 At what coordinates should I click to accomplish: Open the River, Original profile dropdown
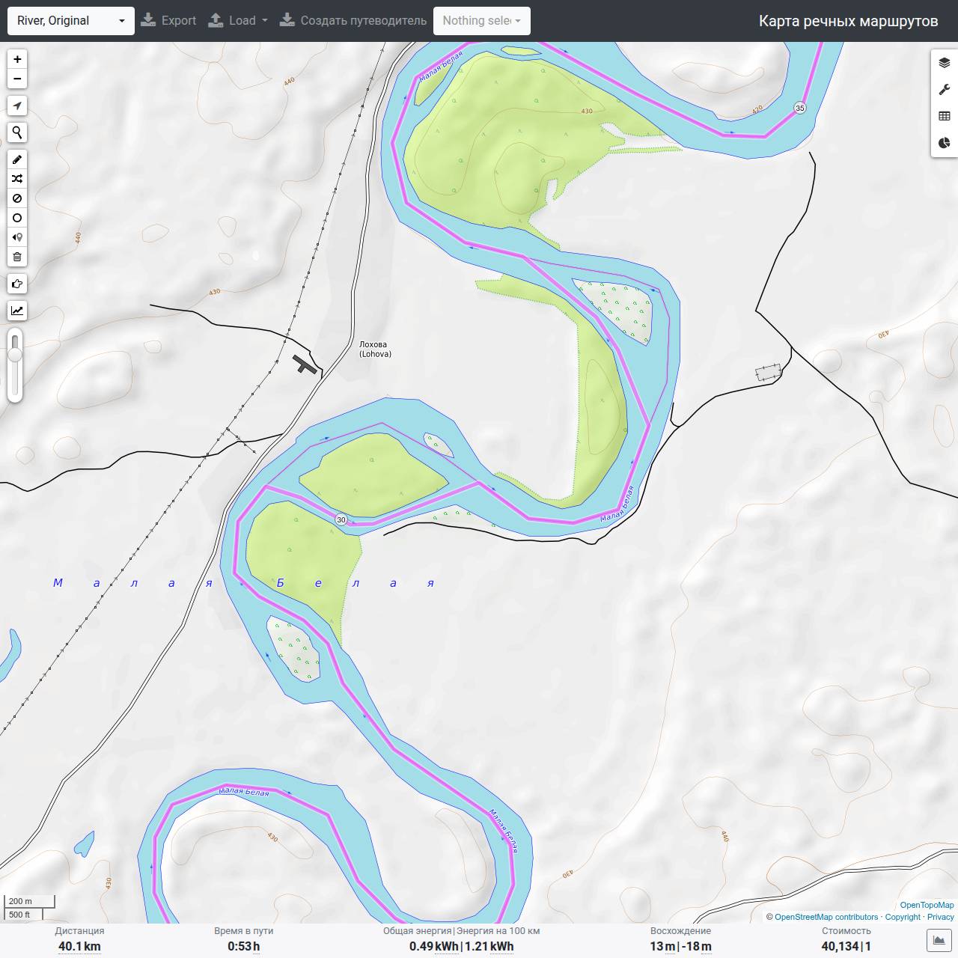71,21
